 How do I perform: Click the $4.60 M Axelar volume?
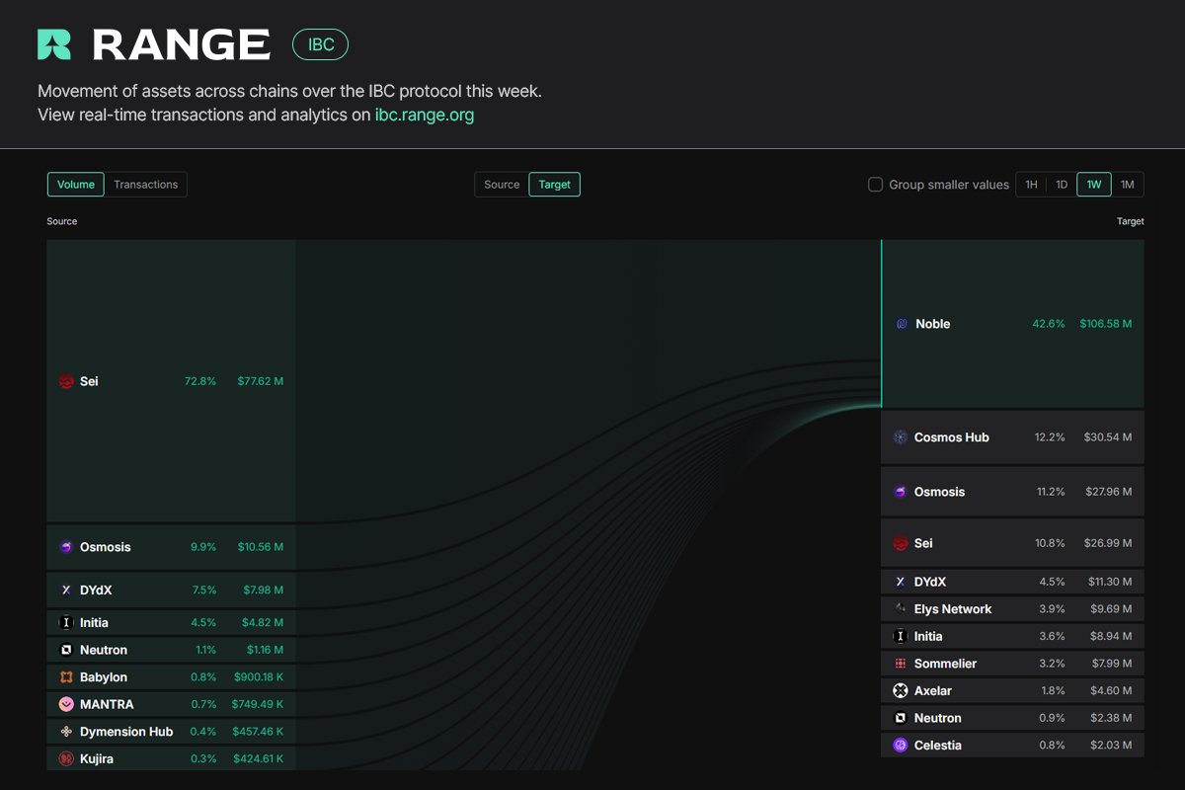click(x=1111, y=691)
